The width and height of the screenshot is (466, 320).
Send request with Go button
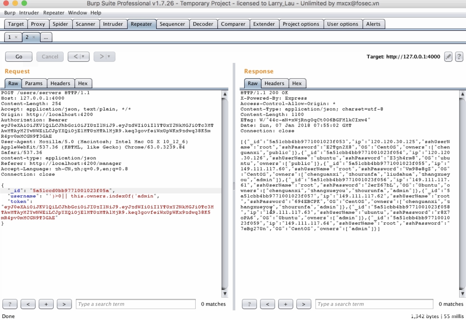click(x=19, y=57)
